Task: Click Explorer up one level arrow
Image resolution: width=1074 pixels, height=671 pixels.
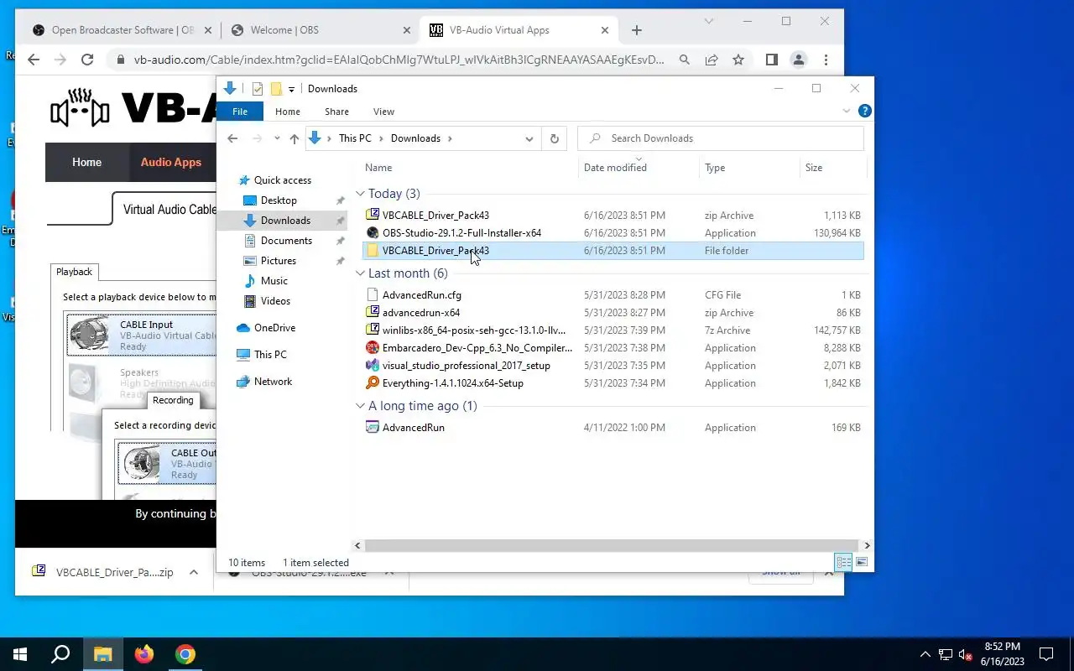Action: click(294, 138)
